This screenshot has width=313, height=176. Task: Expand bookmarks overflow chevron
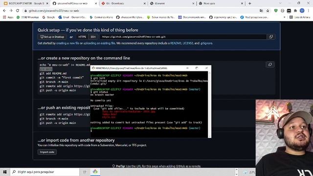(285, 18)
